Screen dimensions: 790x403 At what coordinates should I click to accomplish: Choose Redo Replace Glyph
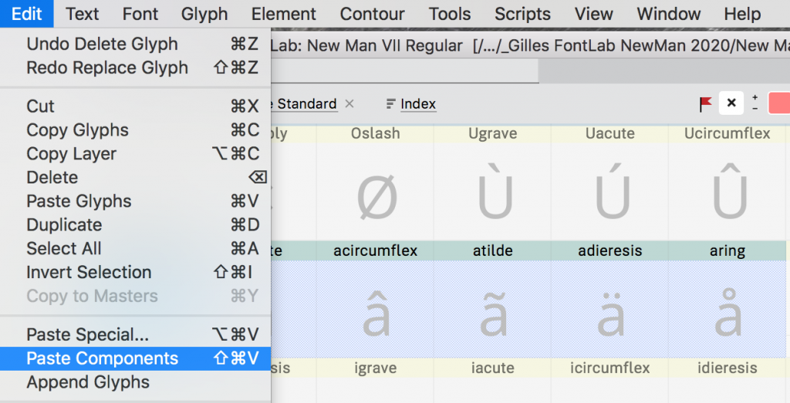(107, 68)
